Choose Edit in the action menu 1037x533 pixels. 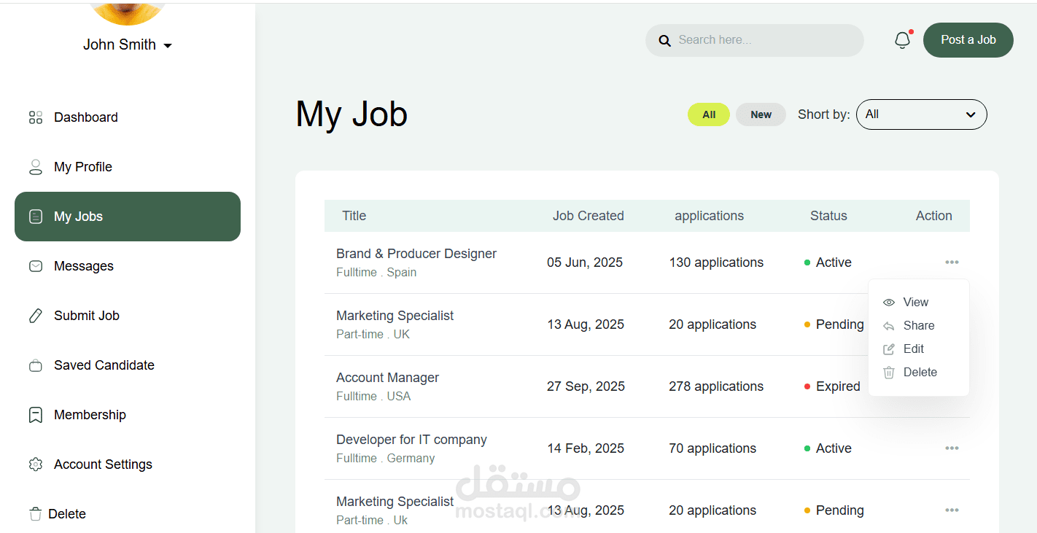(x=913, y=349)
